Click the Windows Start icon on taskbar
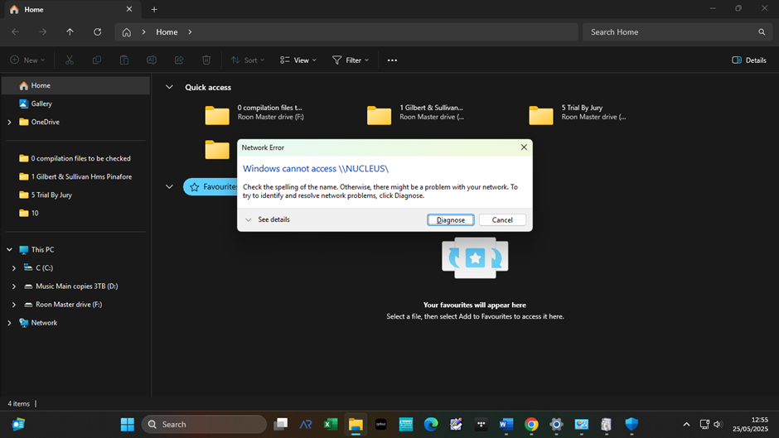Image resolution: width=779 pixels, height=438 pixels. (x=128, y=424)
